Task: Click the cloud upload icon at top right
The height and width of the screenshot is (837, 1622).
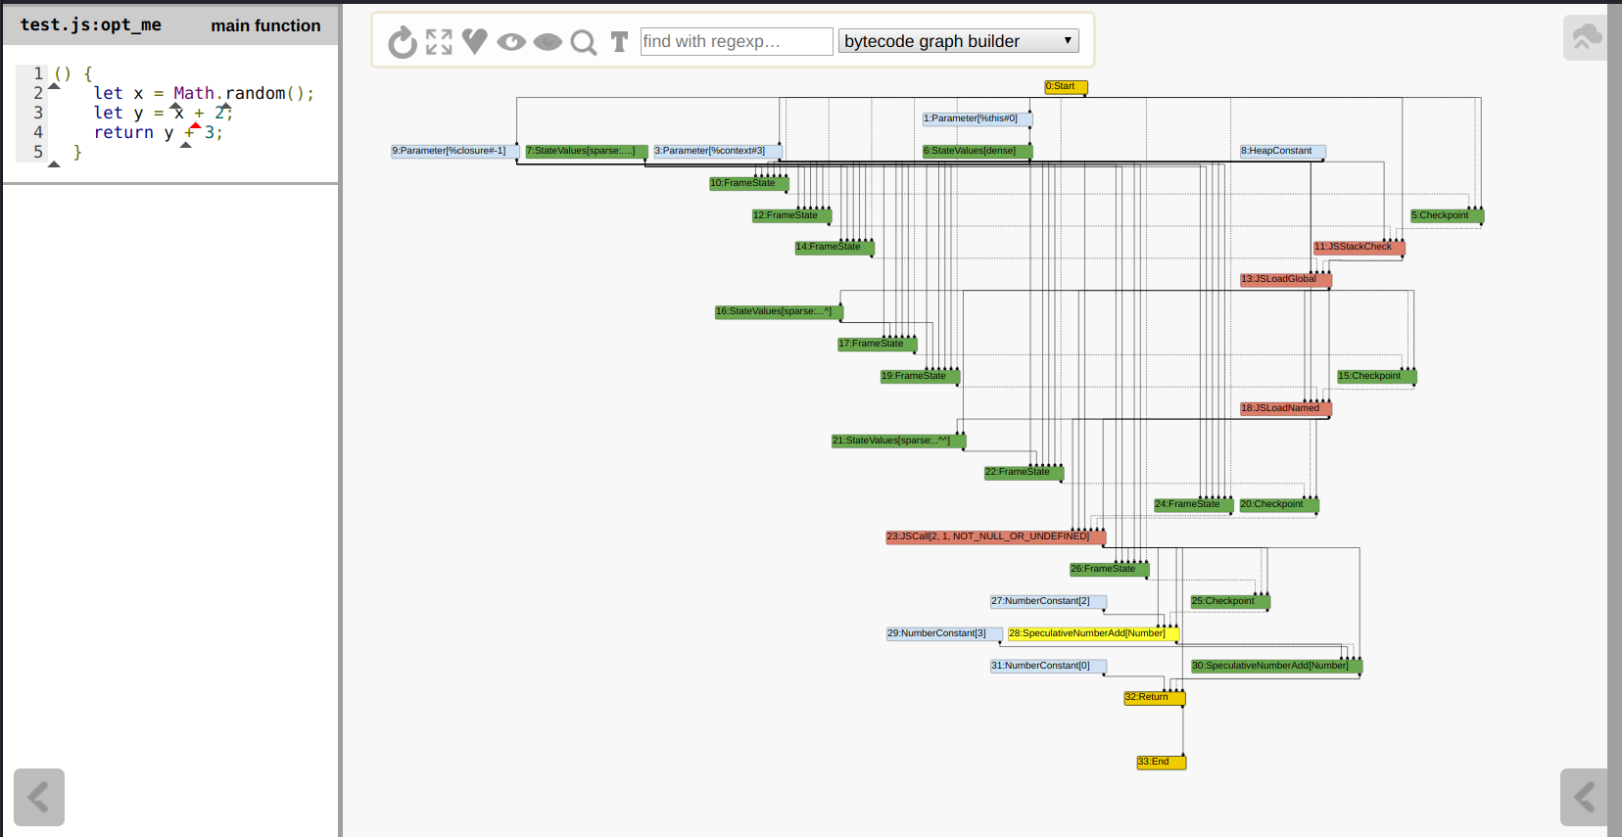Action: pos(1585,38)
